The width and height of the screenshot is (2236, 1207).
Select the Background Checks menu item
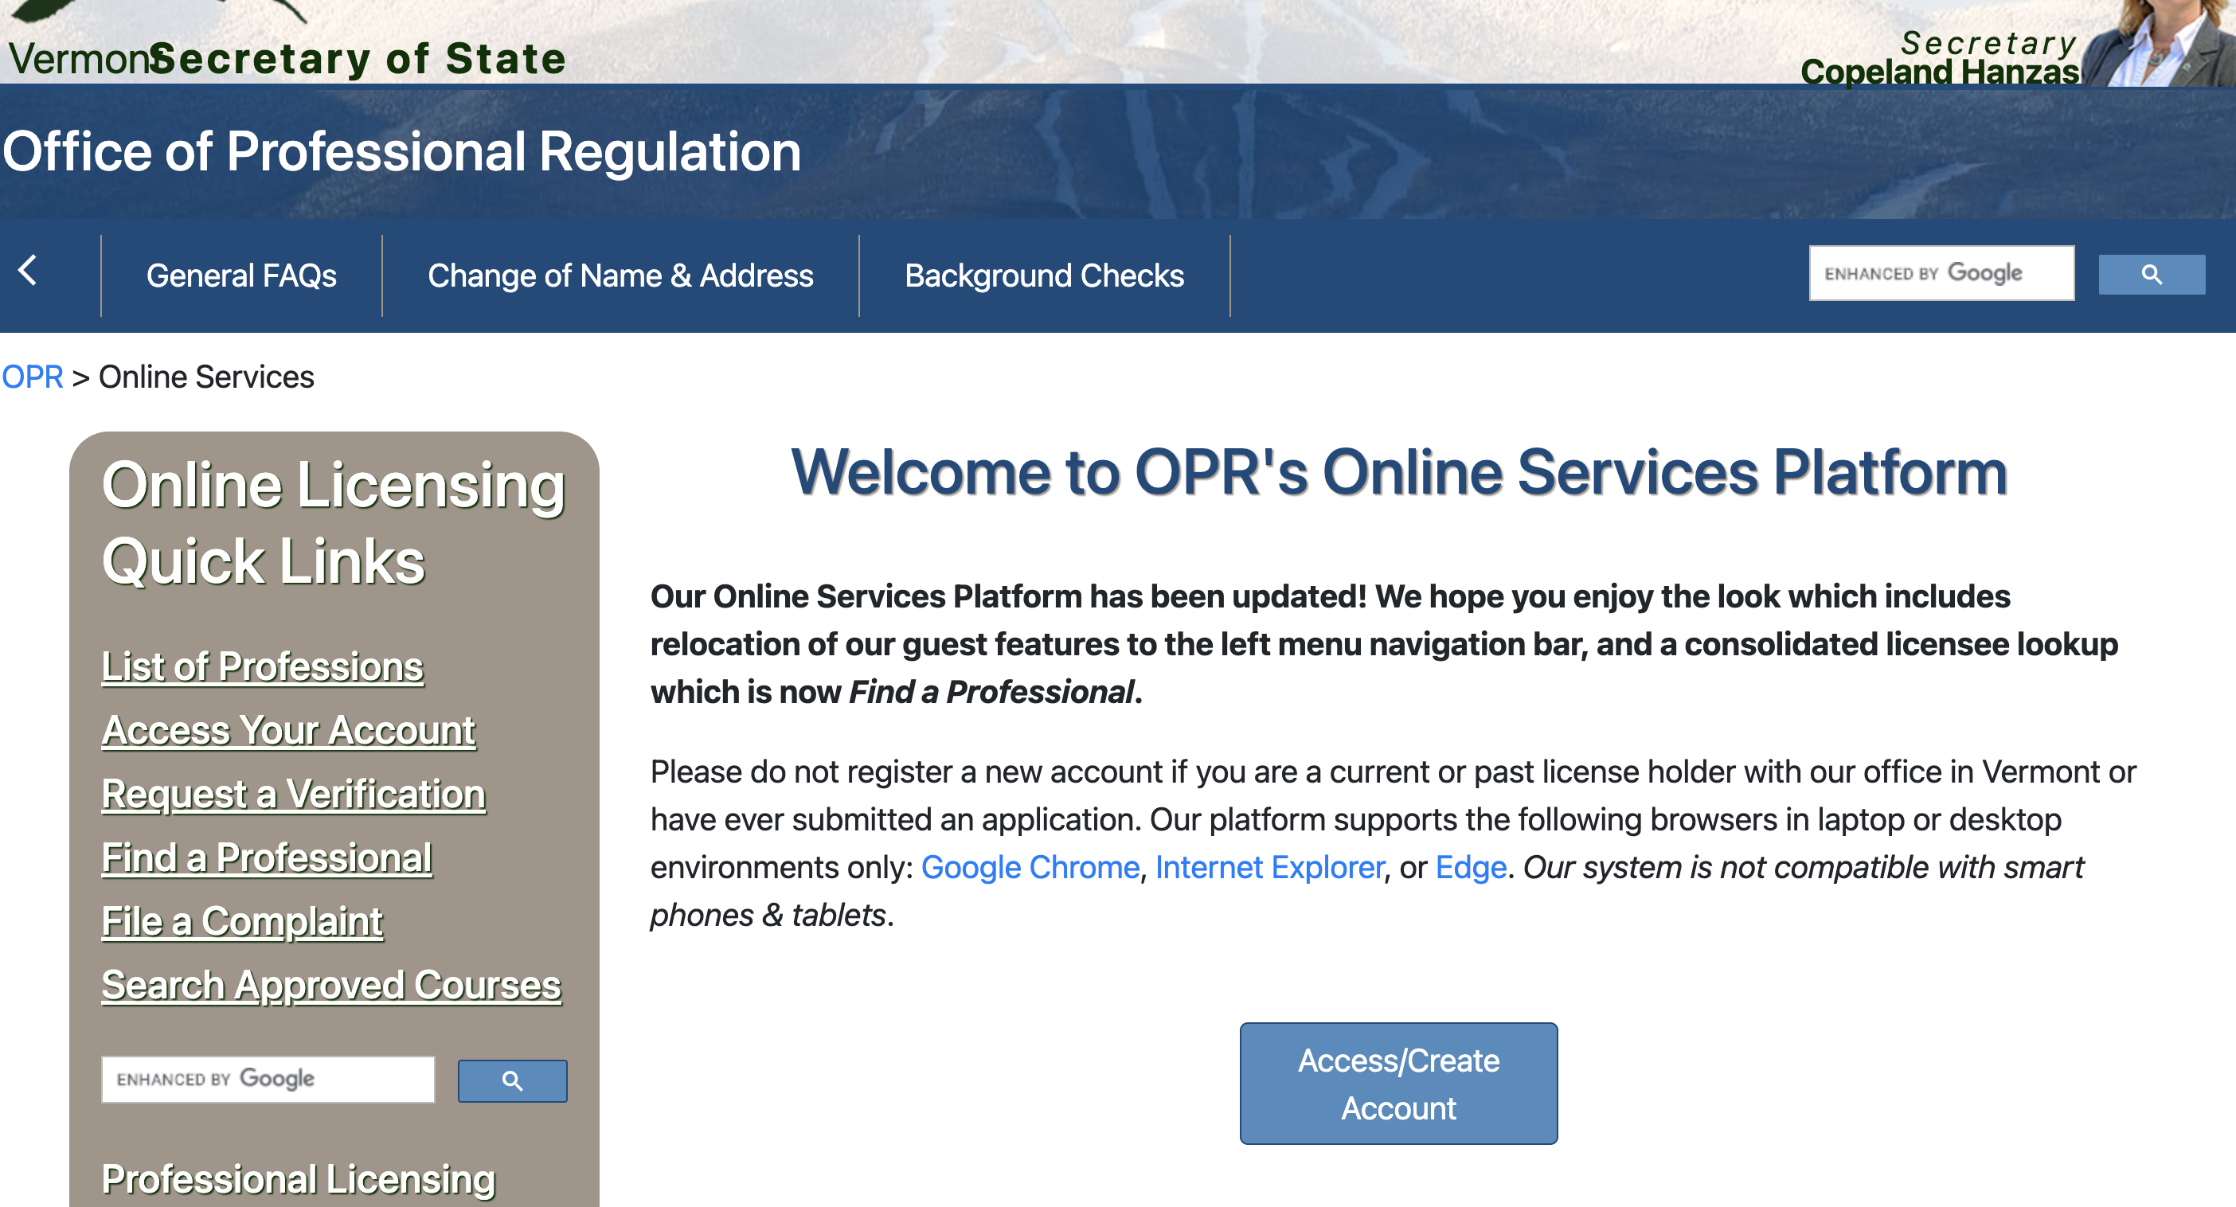(x=1043, y=275)
